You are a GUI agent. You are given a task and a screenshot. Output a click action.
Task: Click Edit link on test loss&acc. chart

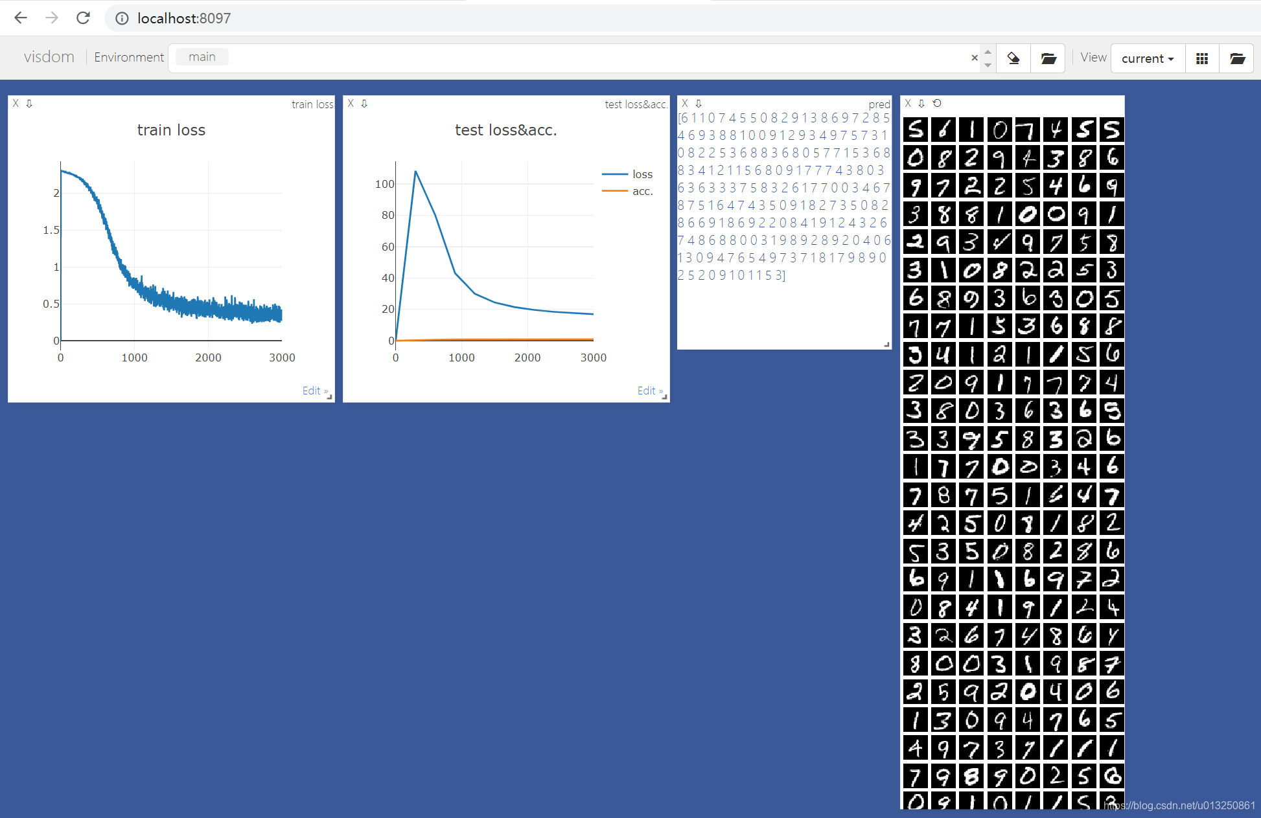click(x=649, y=391)
